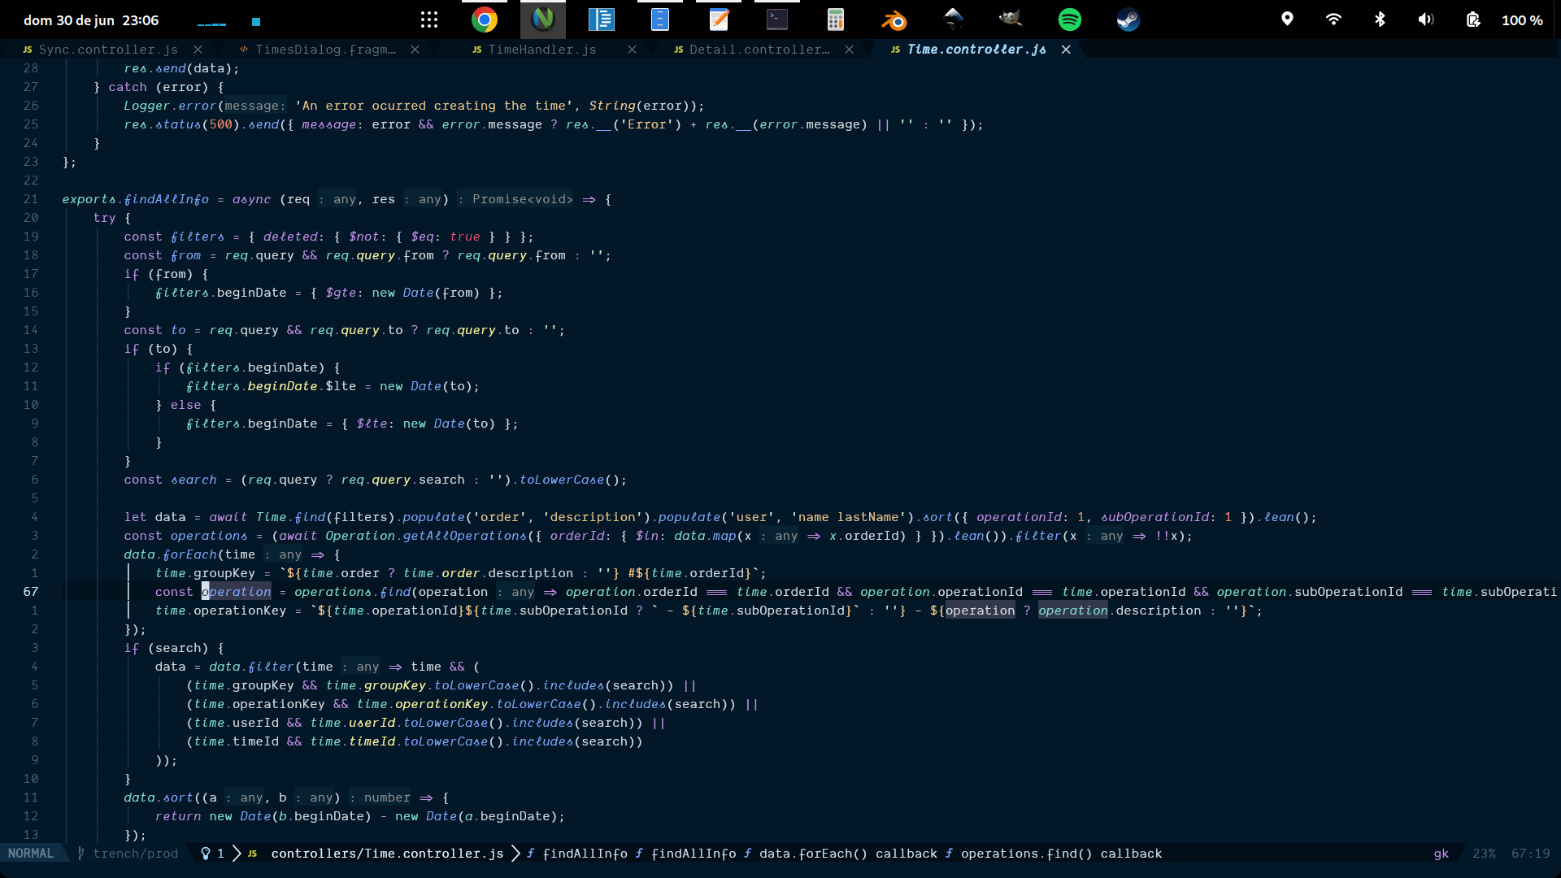
Task: Open the app grid launcher
Action: coord(429,20)
